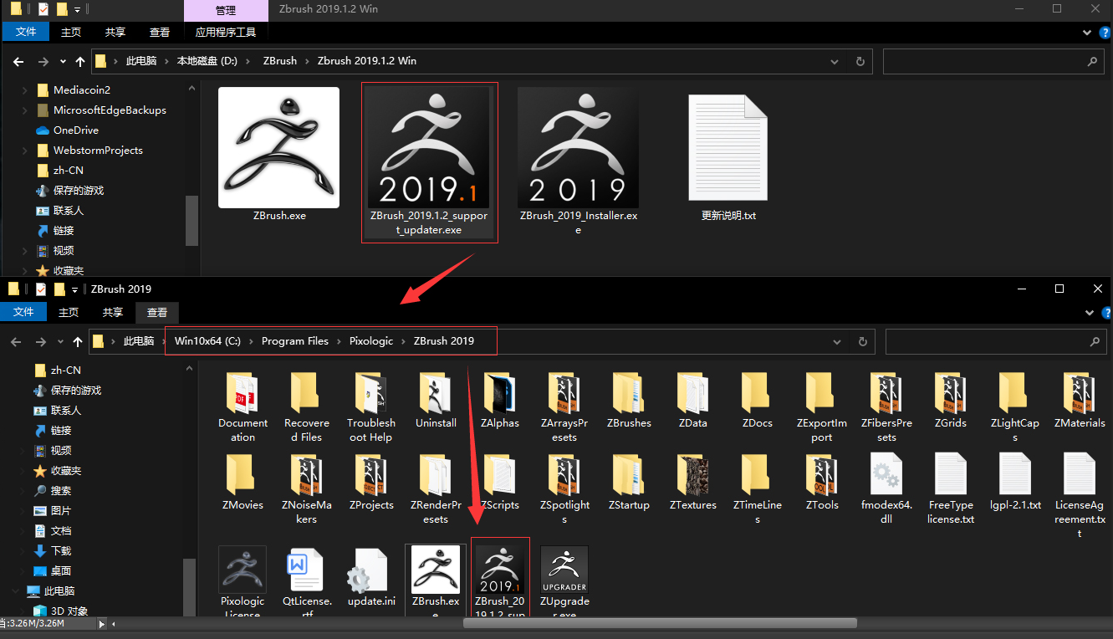Open the 共享 tab in bottom window

pos(112,312)
